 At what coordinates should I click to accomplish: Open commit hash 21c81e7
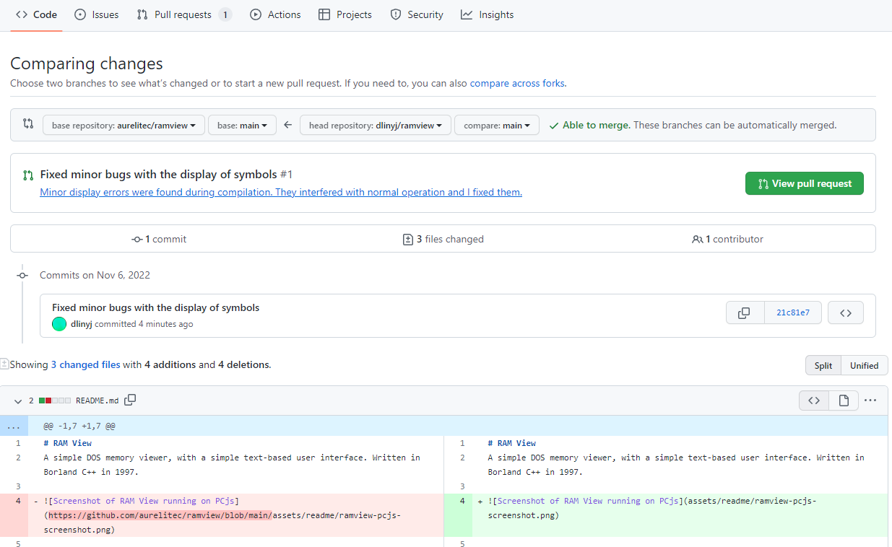tap(793, 313)
